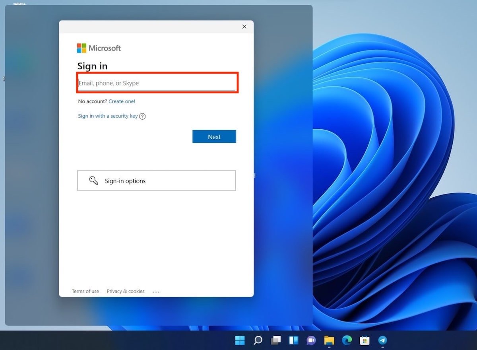Screen dimensions: 477x350
Task: Click the "No account?" text
Action: point(93,101)
